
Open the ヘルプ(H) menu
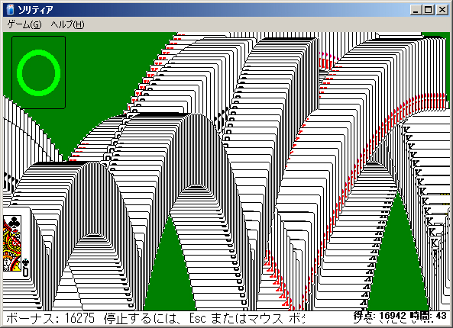point(67,24)
